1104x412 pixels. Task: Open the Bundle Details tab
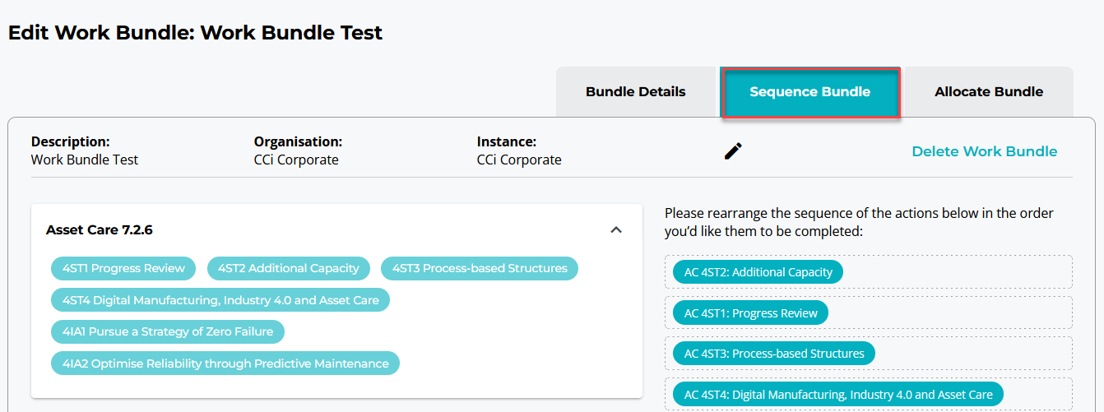(x=635, y=92)
